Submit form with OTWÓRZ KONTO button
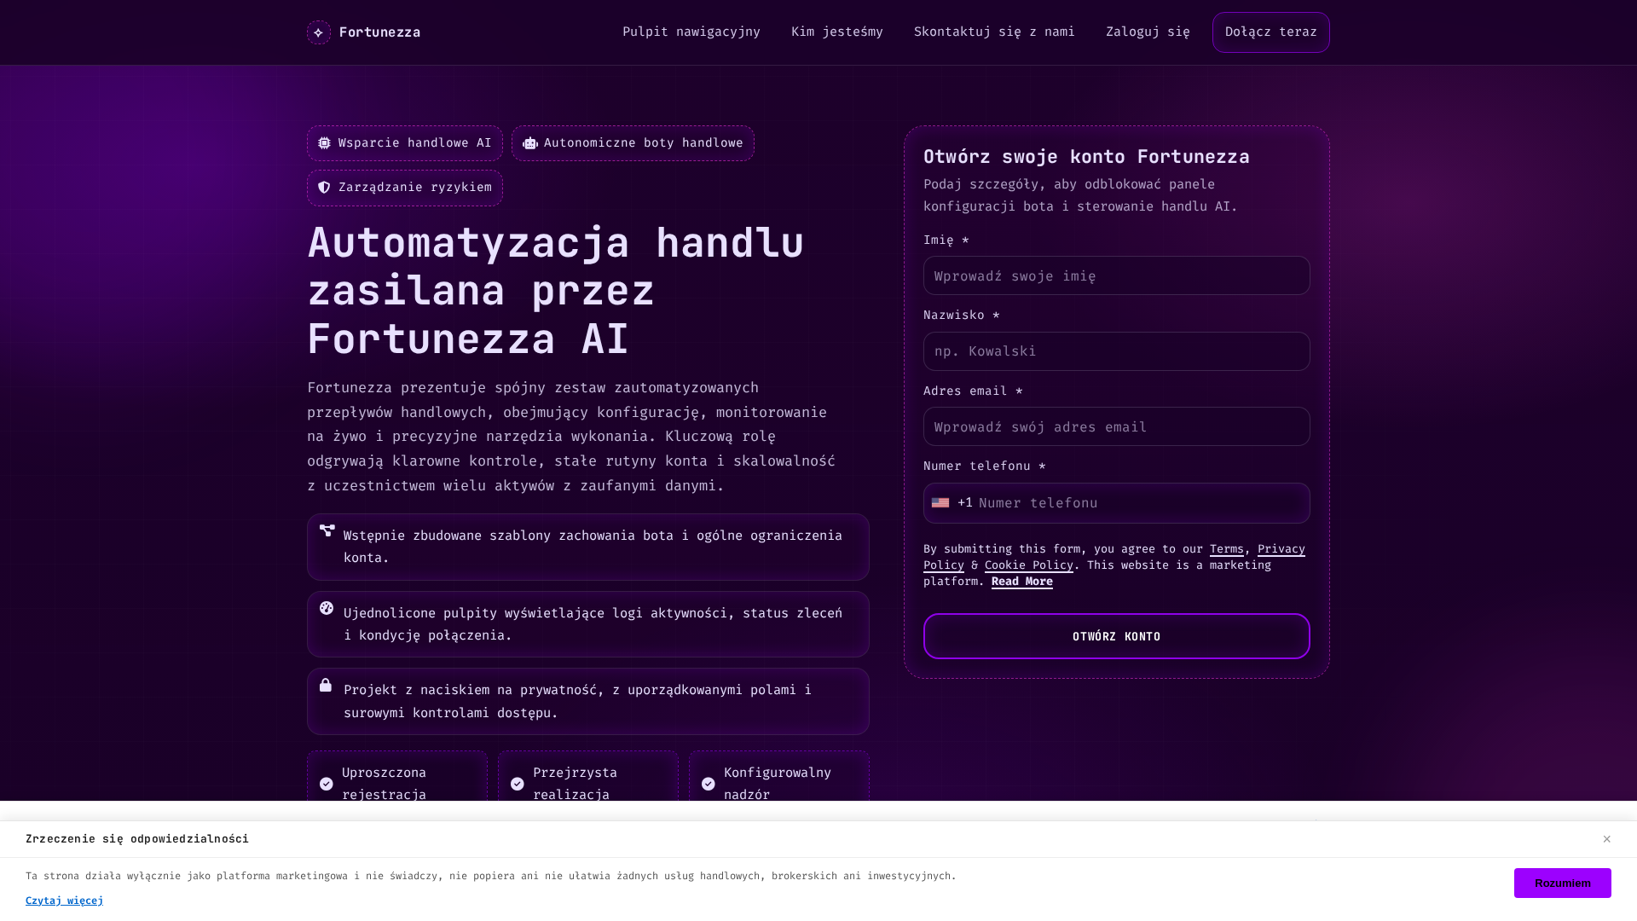This screenshot has height=921, width=1637. click(x=1117, y=636)
